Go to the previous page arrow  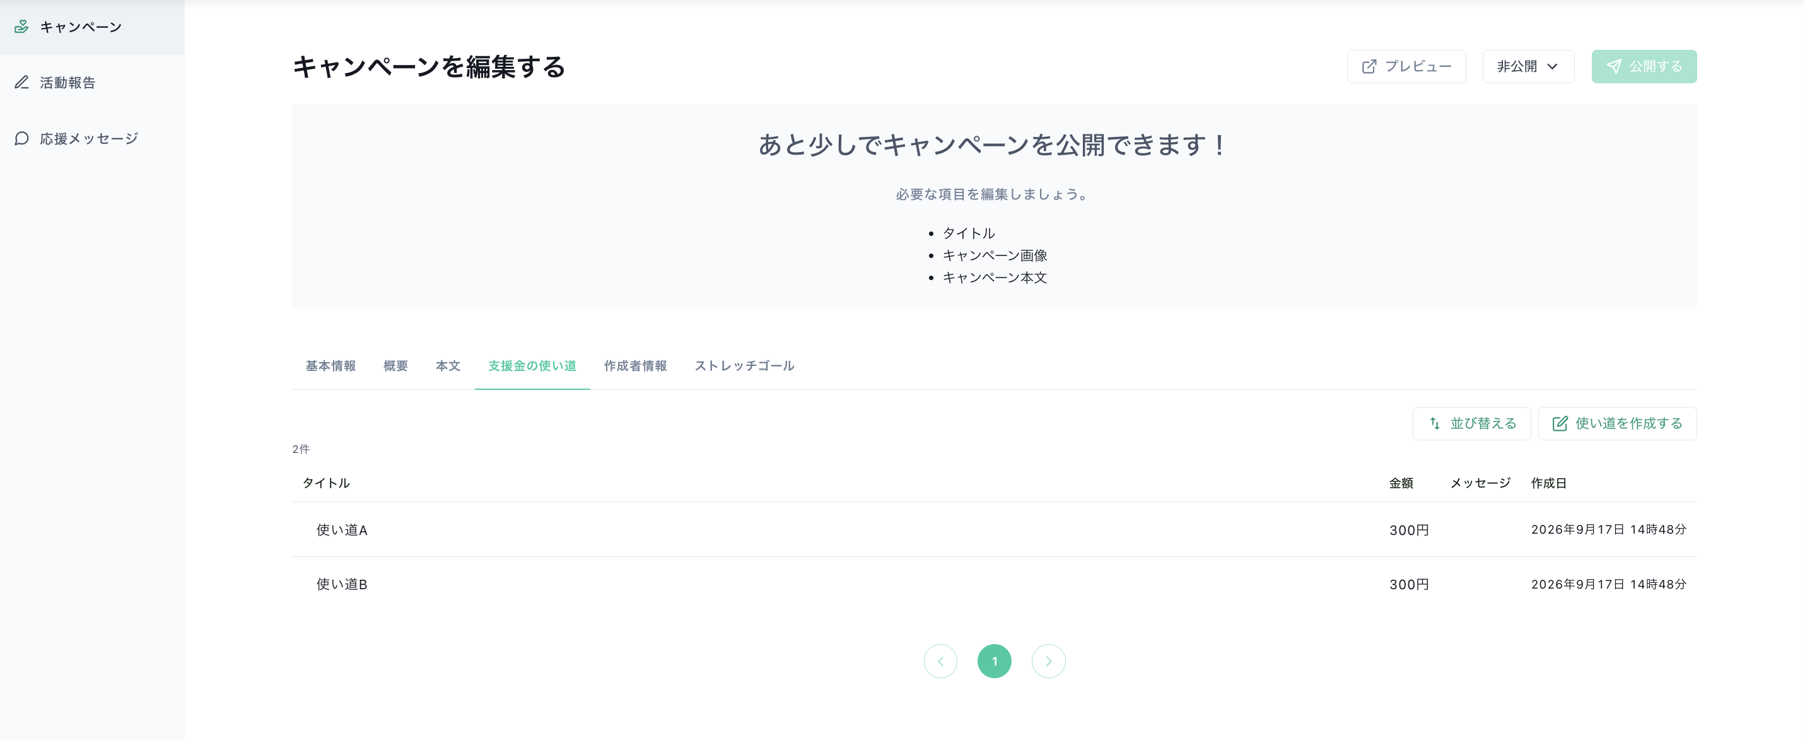click(x=940, y=662)
